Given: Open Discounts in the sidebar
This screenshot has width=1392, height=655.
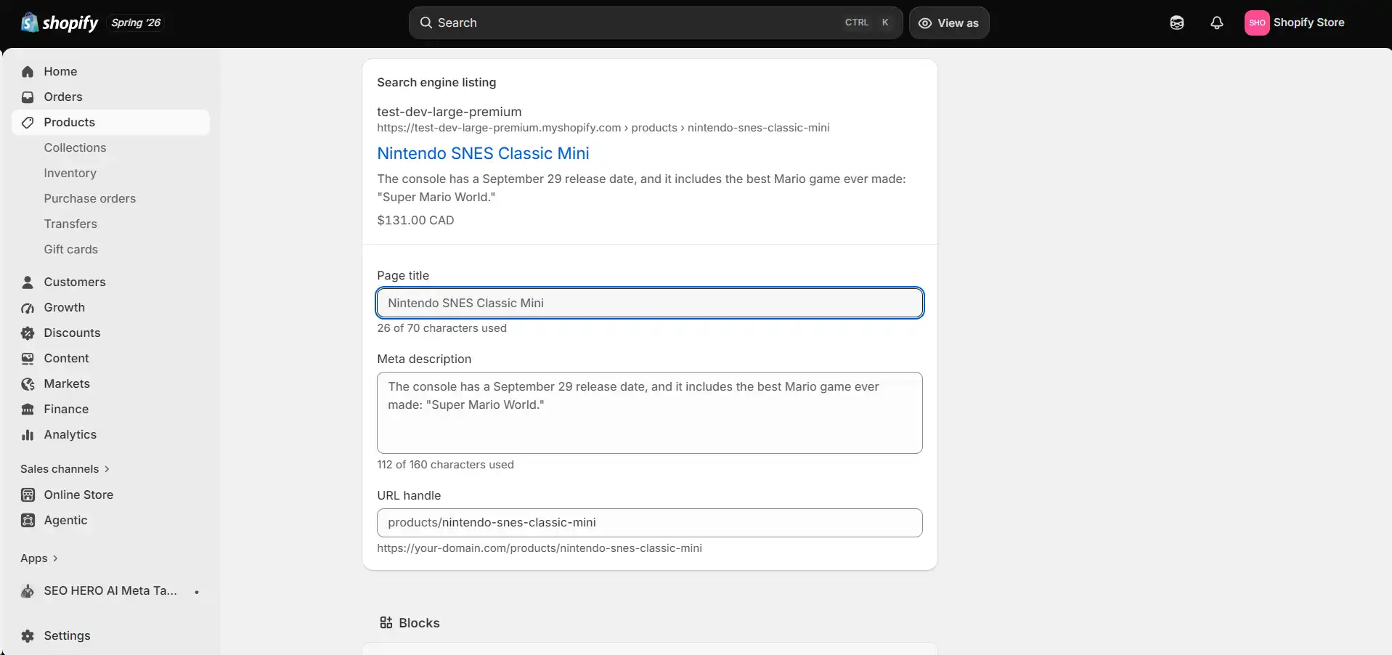Looking at the screenshot, I should tap(110, 333).
